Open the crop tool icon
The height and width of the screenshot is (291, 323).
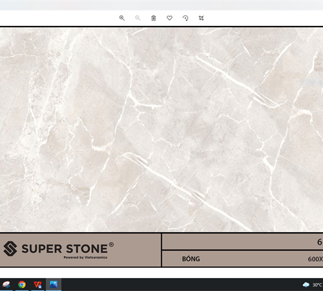tap(201, 18)
